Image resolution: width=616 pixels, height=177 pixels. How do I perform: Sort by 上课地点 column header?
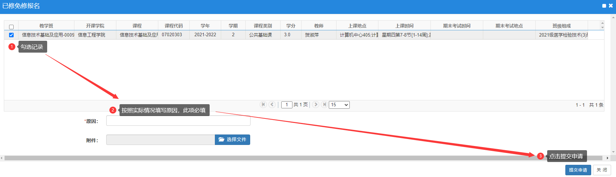click(x=357, y=26)
